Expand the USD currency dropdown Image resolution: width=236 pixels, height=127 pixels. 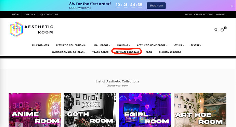point(15,14)
